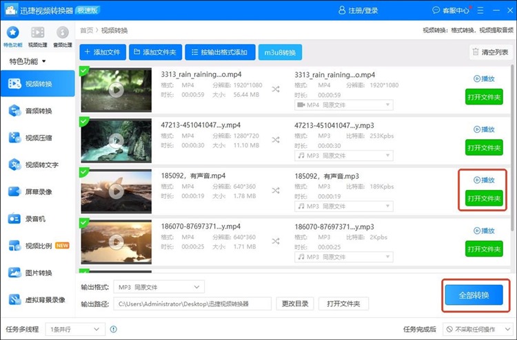Uncheck the 3313_rain_raining video checkbox
The width and height of the screenshot is (517, 340).
[x=84, y=70]
